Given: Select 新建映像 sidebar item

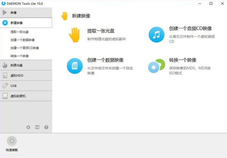Looking at the screenshot, I should tap(26, 23).
